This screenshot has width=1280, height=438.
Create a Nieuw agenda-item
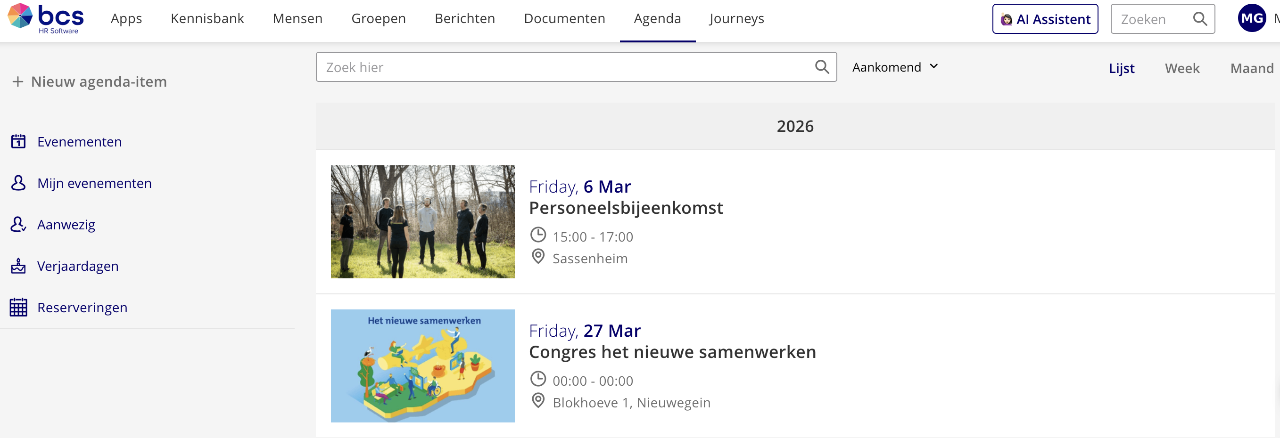click(x=90, y=81)
